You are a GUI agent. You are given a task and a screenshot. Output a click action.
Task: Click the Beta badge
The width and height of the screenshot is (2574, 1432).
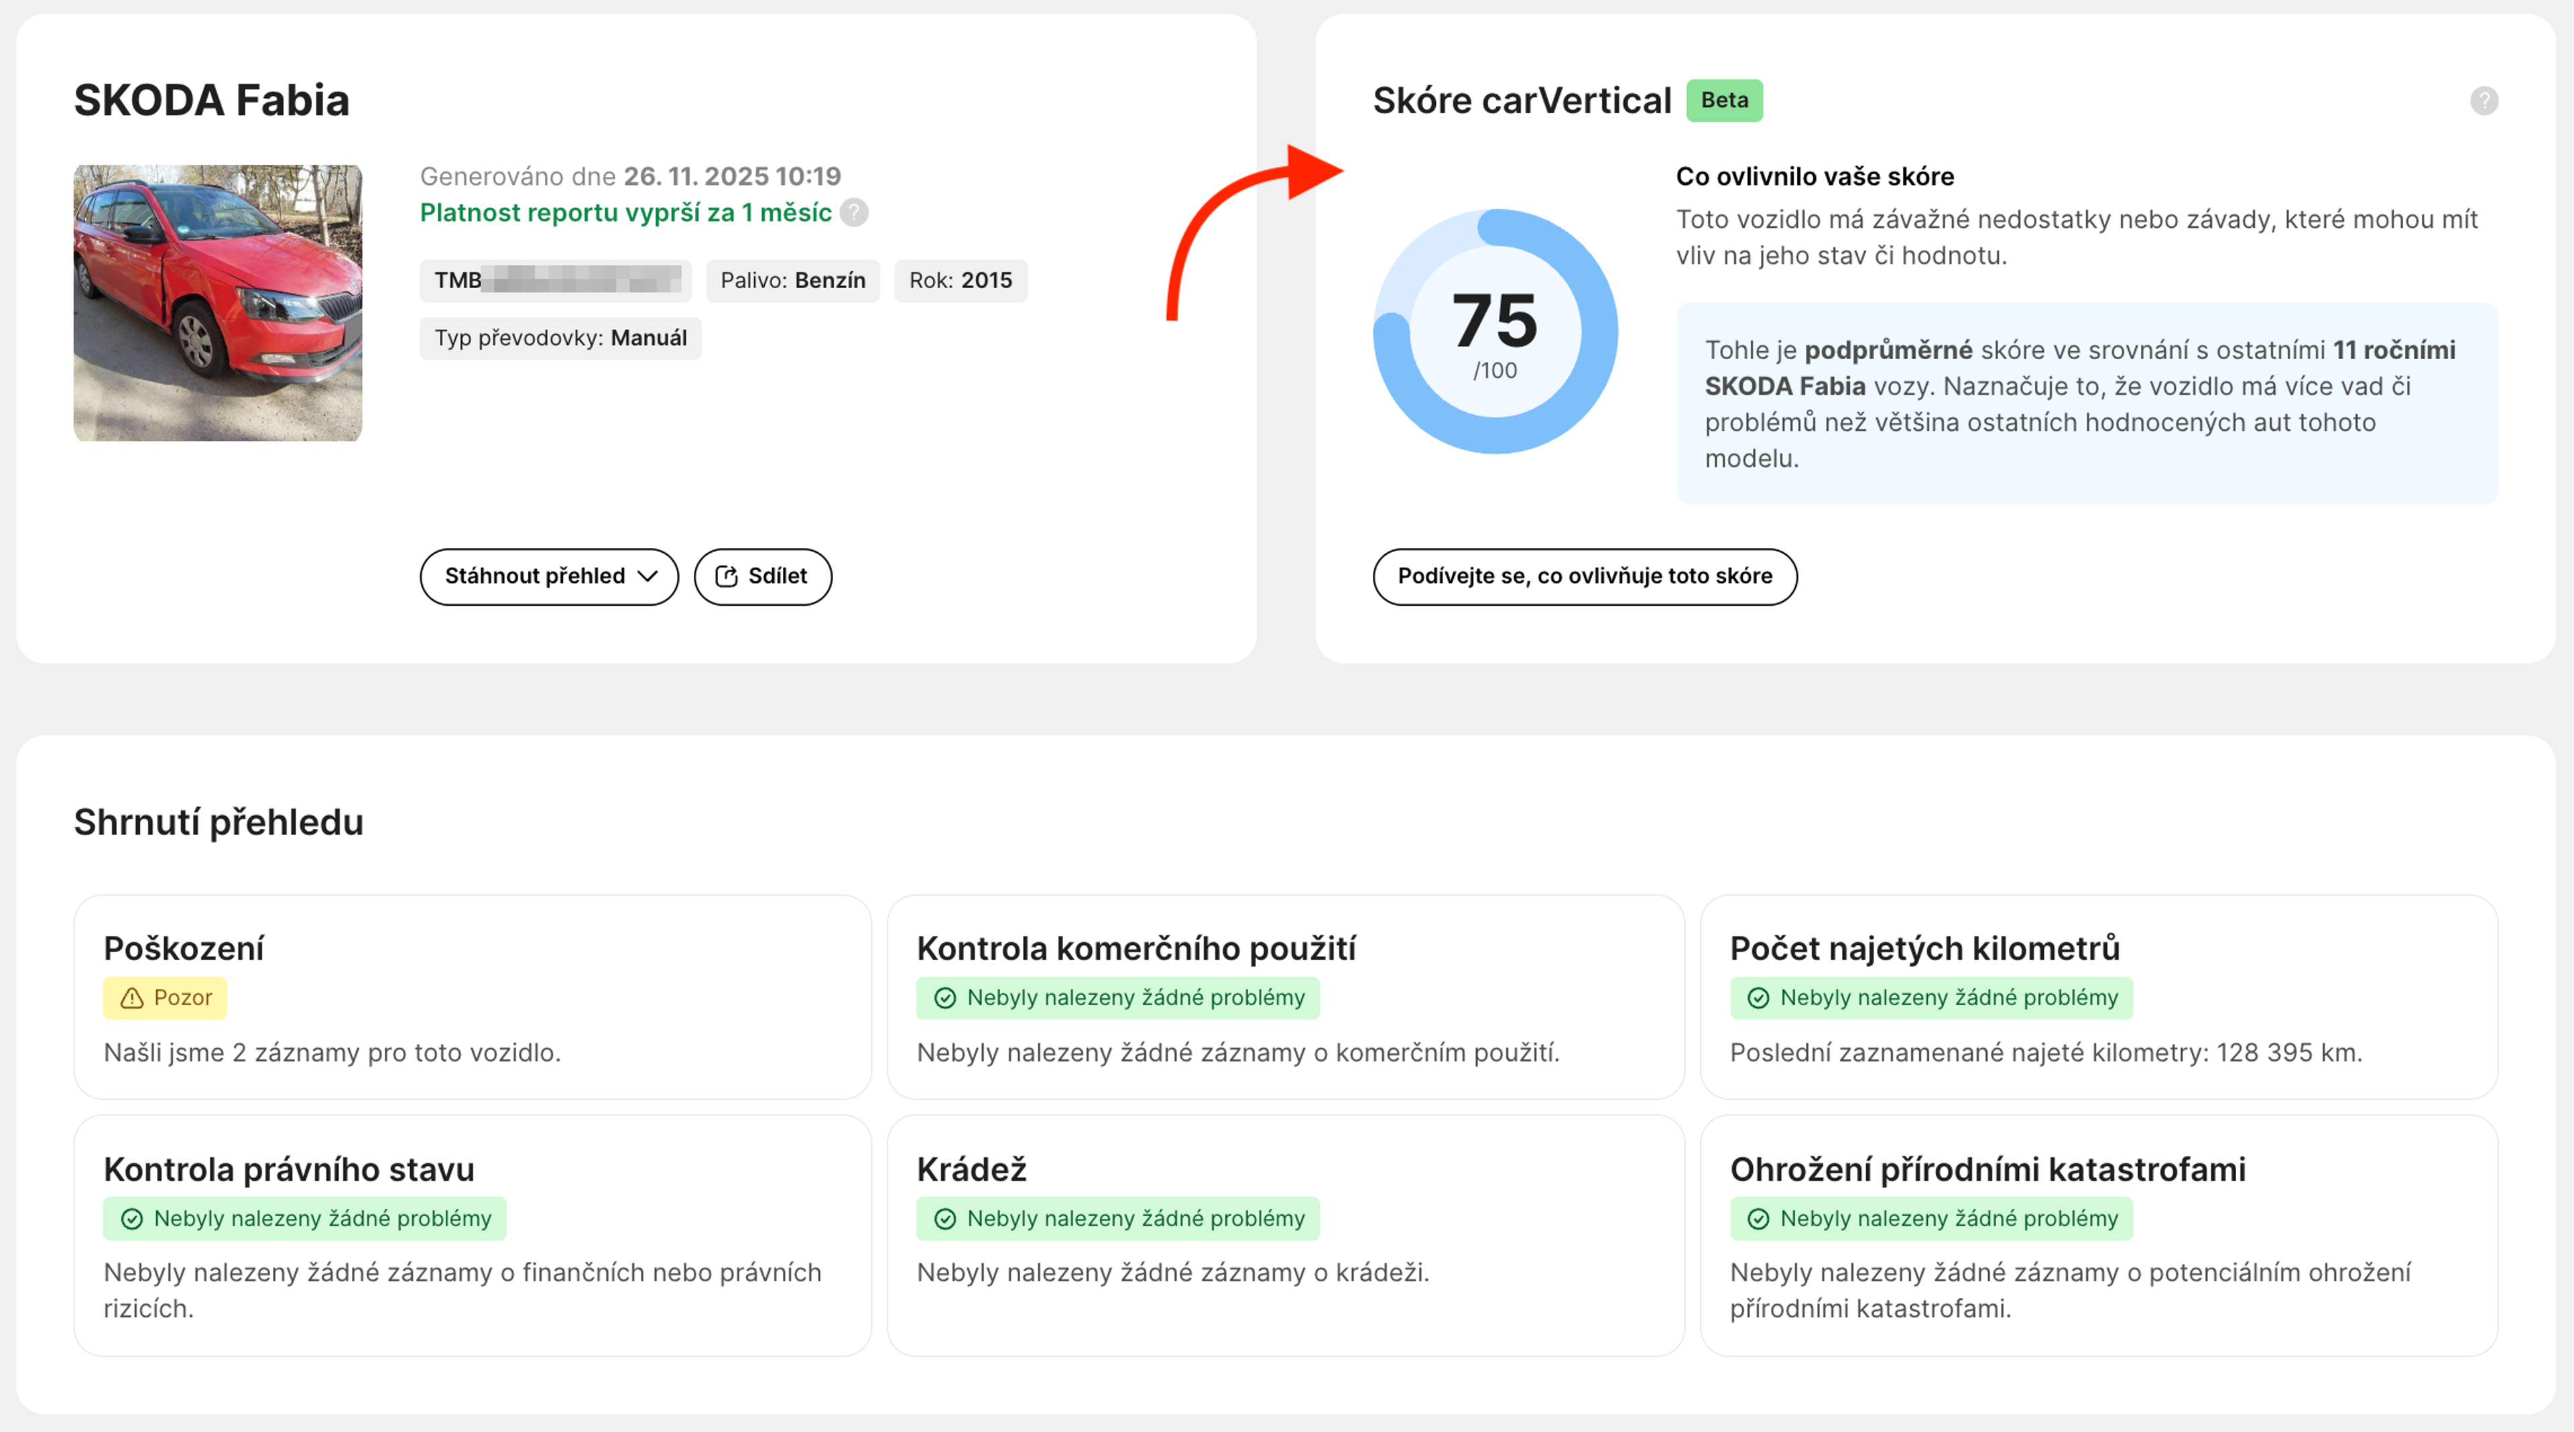coord(1725,100)
